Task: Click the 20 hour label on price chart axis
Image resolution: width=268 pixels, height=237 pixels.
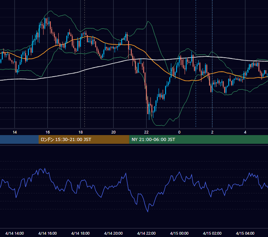Action: point(114,132)
